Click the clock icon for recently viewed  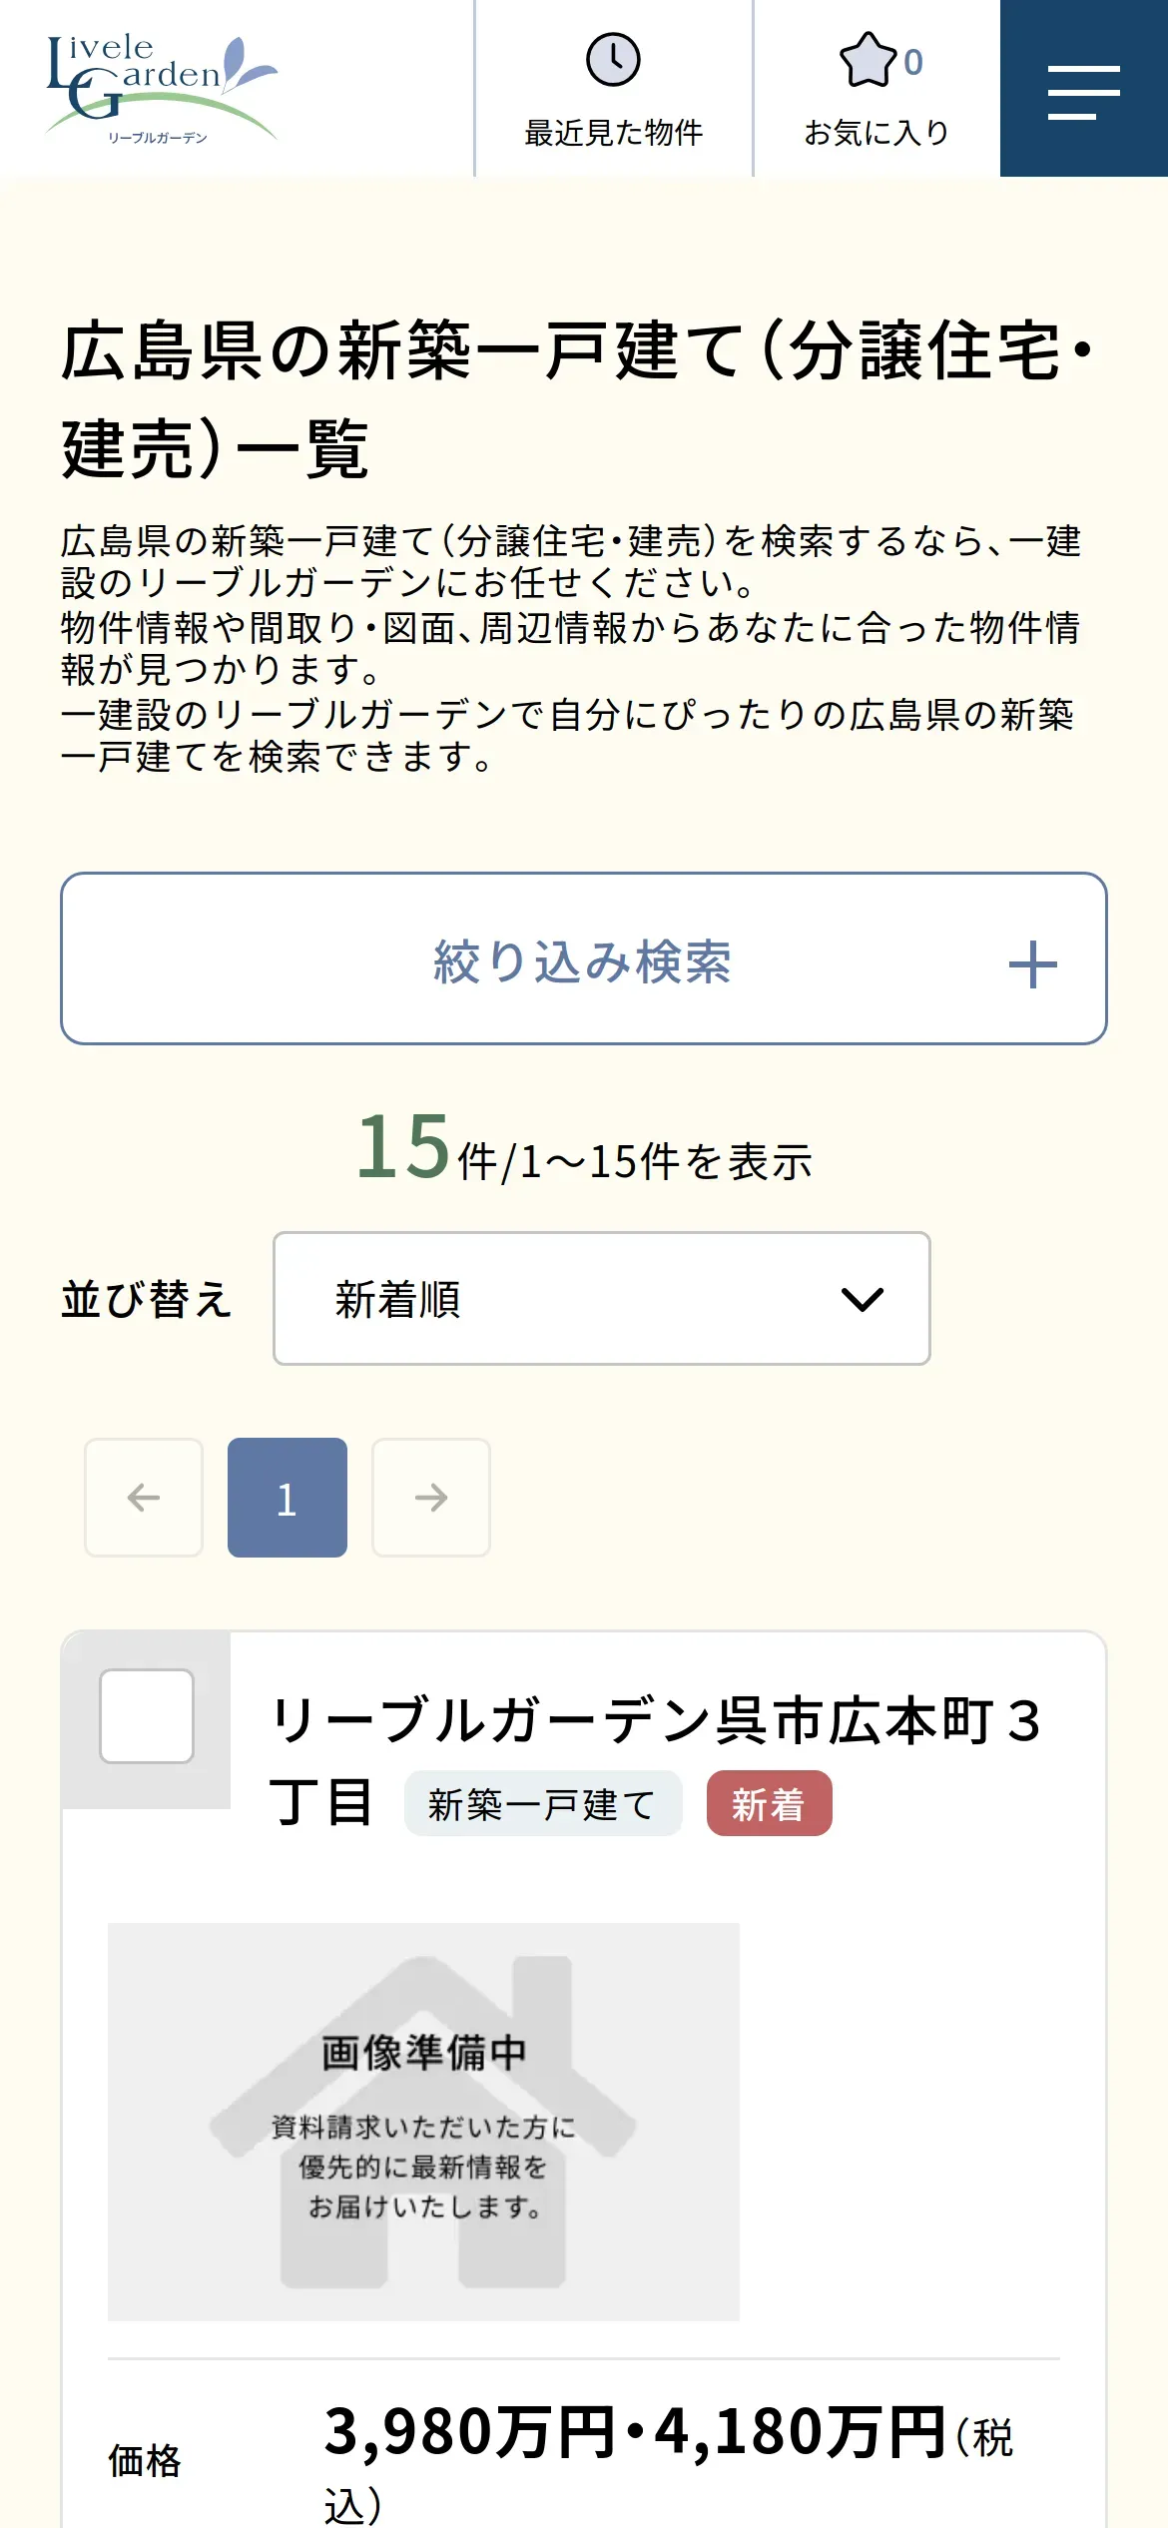pos(613,60)
